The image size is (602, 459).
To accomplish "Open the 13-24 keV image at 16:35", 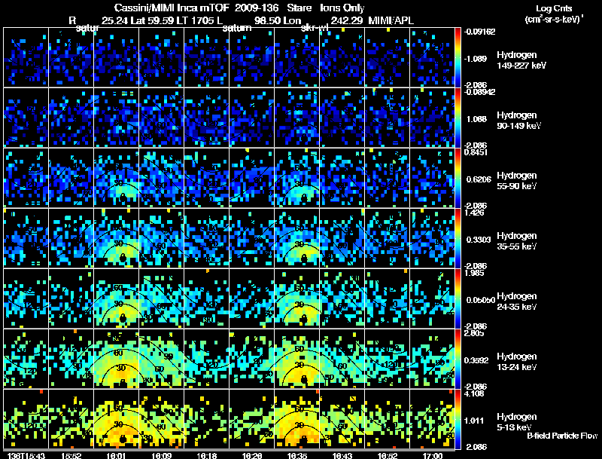I will [296, 359].
